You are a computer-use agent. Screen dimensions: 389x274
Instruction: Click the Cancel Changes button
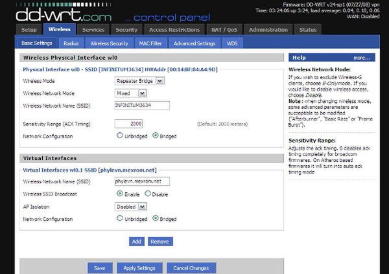tap(191, 268)
